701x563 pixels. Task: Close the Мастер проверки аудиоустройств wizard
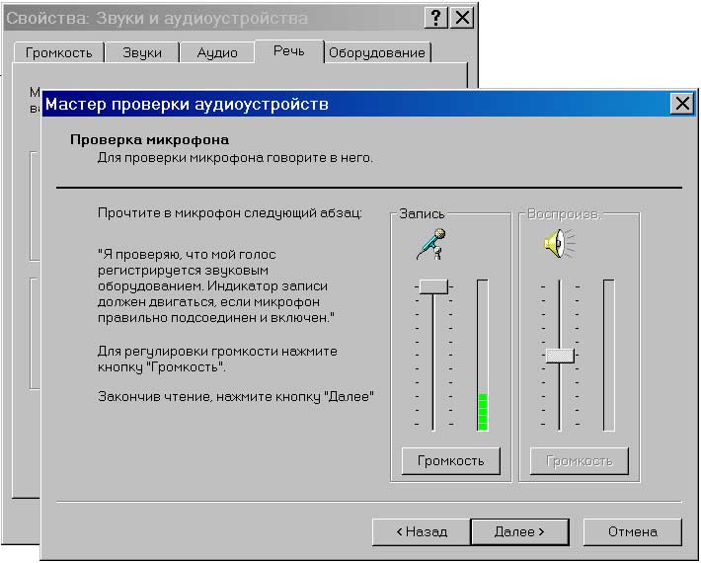point(681,104)
